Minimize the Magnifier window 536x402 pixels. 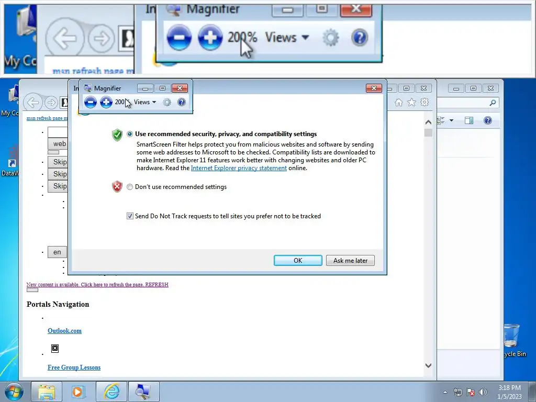click(x=145, y=88)
